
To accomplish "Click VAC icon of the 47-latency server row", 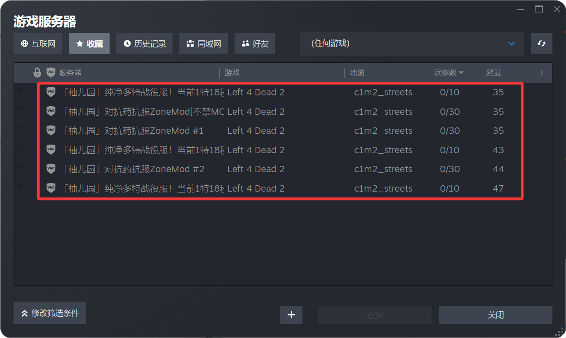I will click(x=51, y=188).
